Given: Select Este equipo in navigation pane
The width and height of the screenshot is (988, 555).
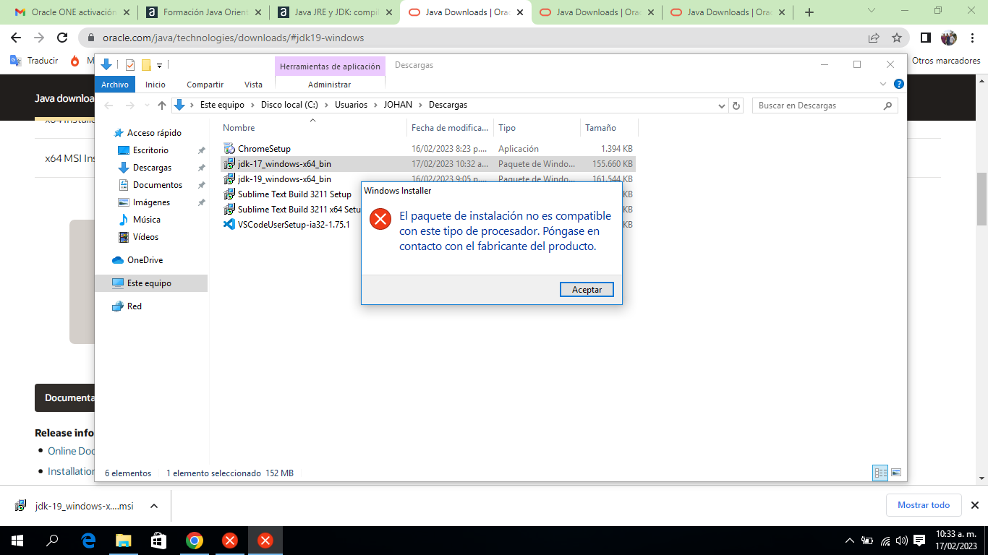Looking at the screenshot, I should (x=150, y=283).
